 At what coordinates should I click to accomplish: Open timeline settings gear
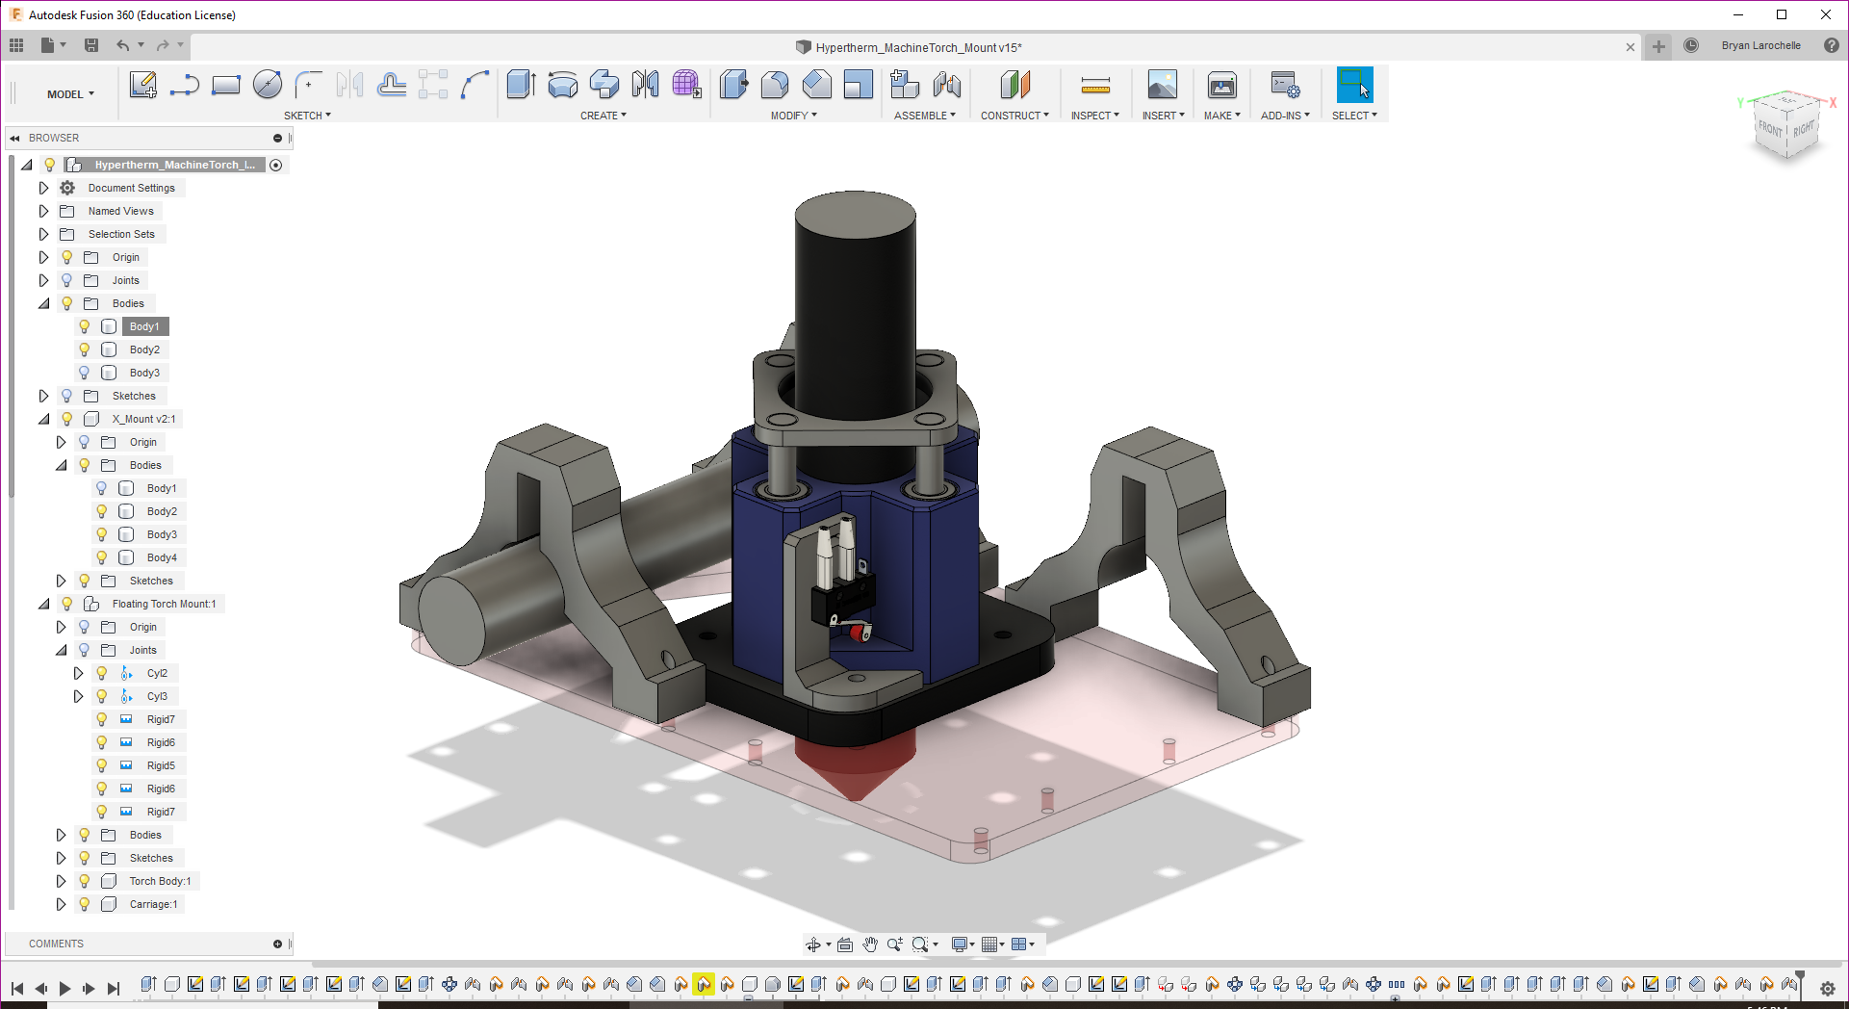coord(1828,988)
